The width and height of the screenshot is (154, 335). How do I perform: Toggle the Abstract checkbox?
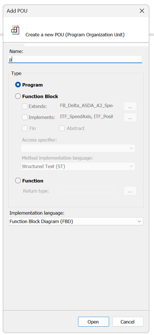click(x=62, y=128)
